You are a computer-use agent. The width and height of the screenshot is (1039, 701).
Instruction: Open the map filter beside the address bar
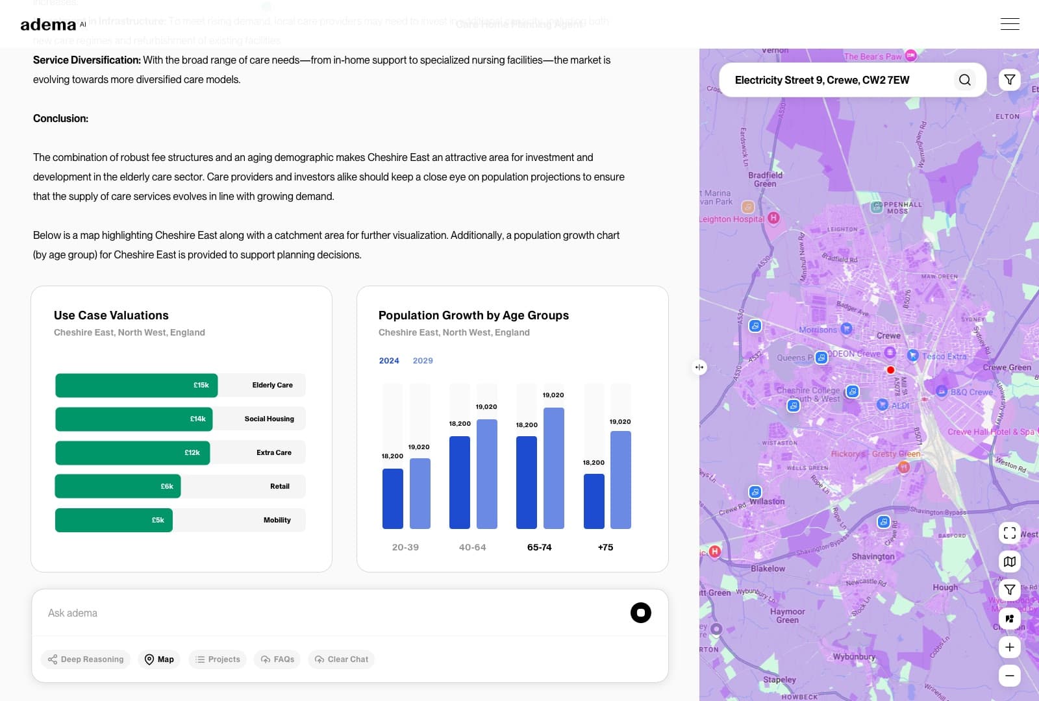pos(1010,80)
